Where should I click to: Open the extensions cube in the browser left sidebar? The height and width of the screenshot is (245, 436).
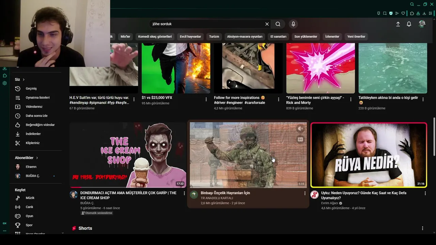(4, 76)
